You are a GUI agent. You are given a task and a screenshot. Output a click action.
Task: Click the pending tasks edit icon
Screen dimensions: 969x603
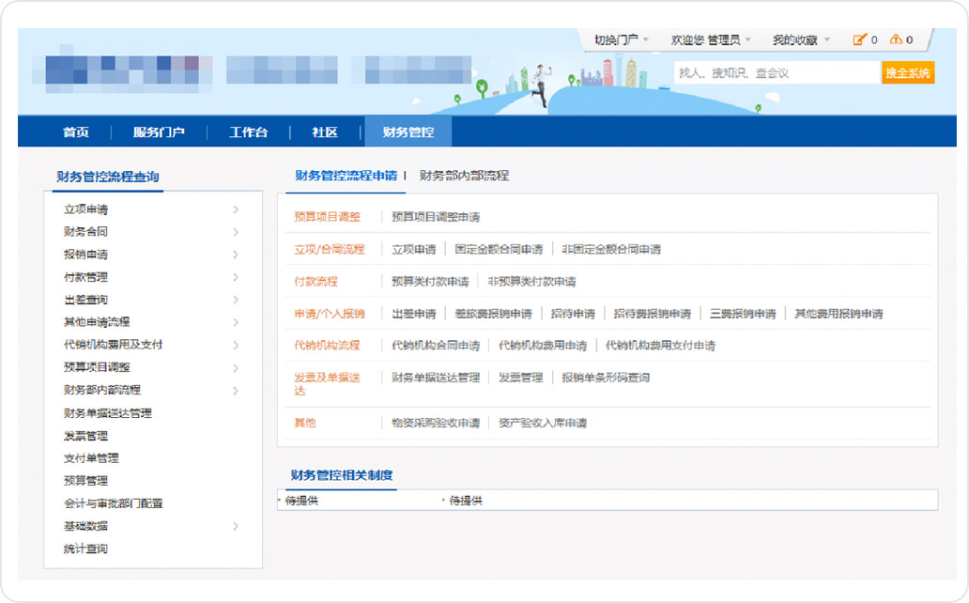[859, 39]
